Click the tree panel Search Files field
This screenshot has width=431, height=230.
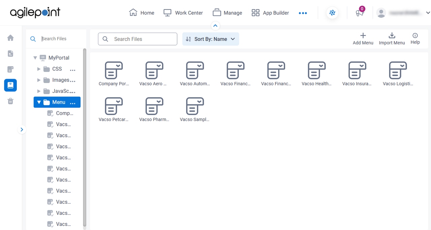tap(56, 39)
